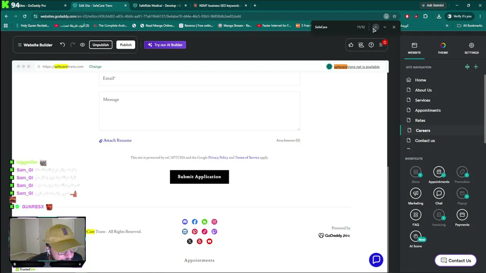The image size is (486, 273).
Task: Switch to the Website panel tab
Action: coord(414,48)
